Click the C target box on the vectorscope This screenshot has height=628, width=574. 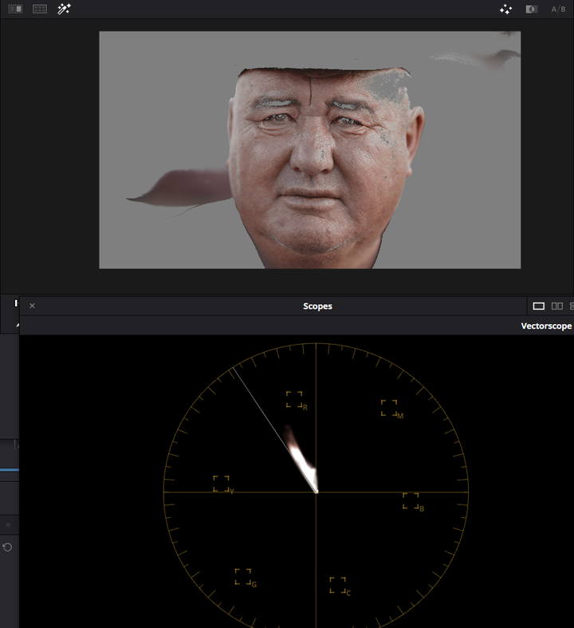coord(337,585)
